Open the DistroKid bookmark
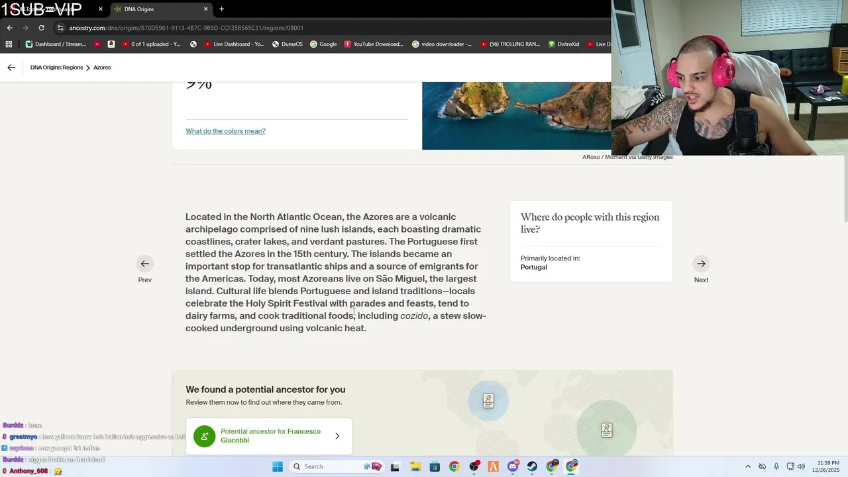This screenshot has width=848, height=477. click(x=564, y=44)
